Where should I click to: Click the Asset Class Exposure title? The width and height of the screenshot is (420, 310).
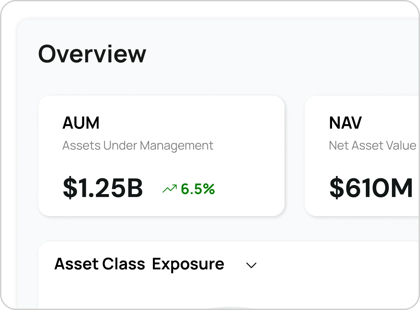(140, 264)
